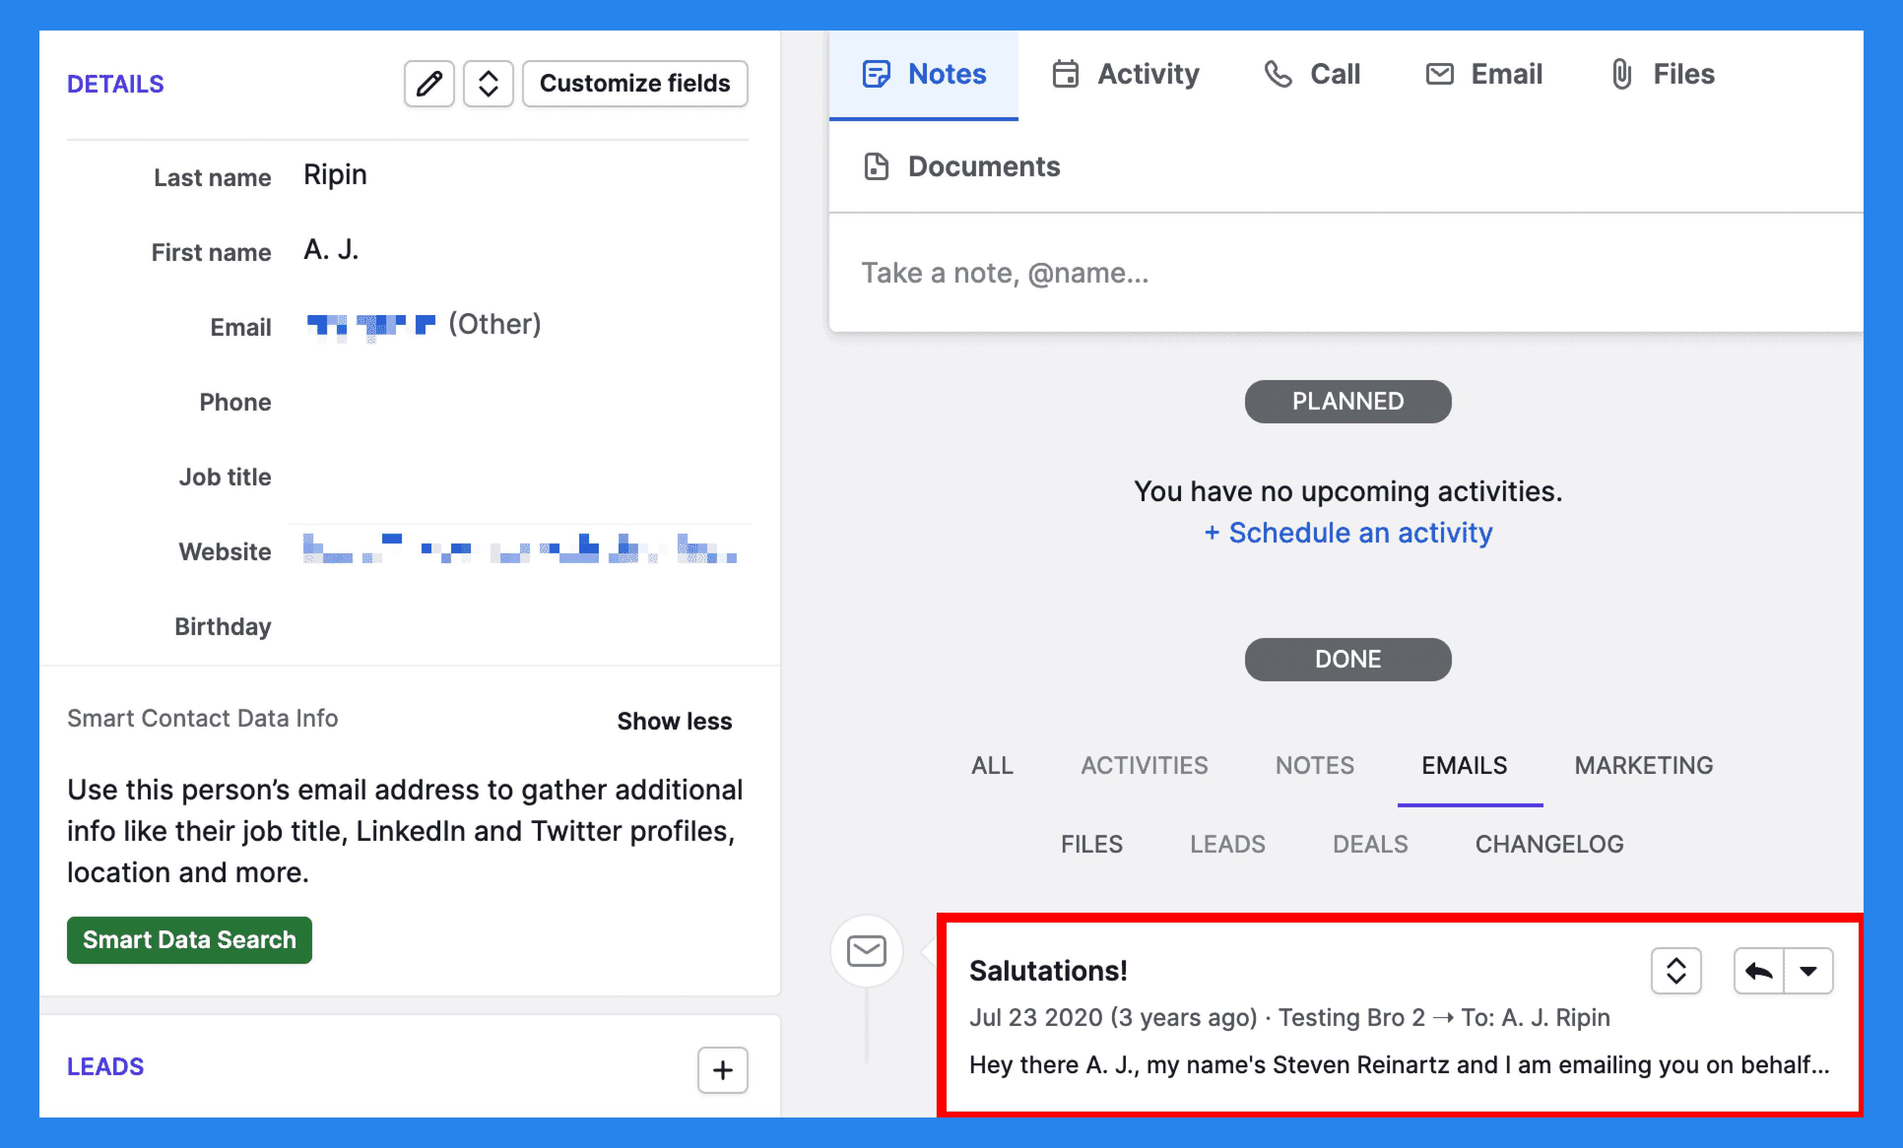Viewport: 1903px width, 1148px height.
Task: Open the Documents tab
Action: click(961, 167)
